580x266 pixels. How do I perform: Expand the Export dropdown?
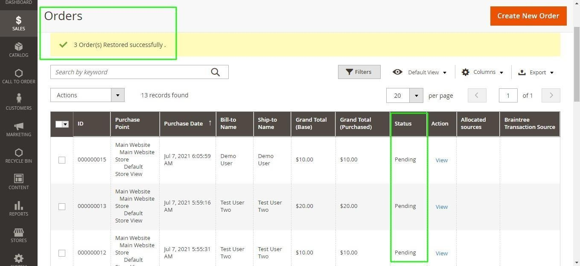pos(536,73)
